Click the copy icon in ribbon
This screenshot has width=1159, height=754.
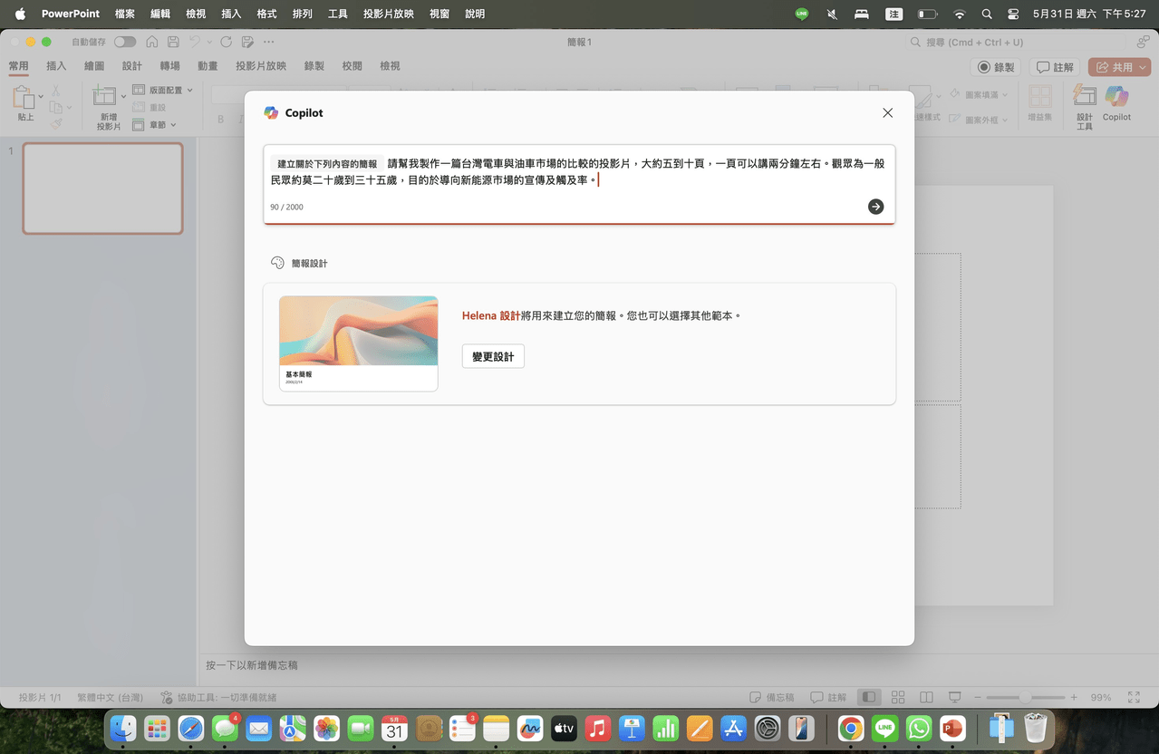pyautogui.click(x=56, y=107)
